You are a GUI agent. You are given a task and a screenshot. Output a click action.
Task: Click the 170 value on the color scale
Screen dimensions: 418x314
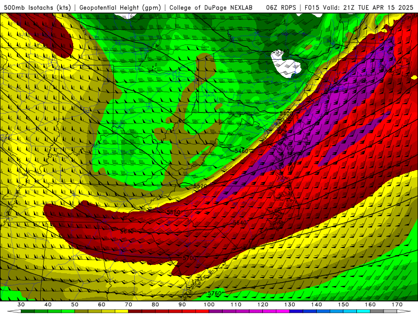click(x=397, y=305)
